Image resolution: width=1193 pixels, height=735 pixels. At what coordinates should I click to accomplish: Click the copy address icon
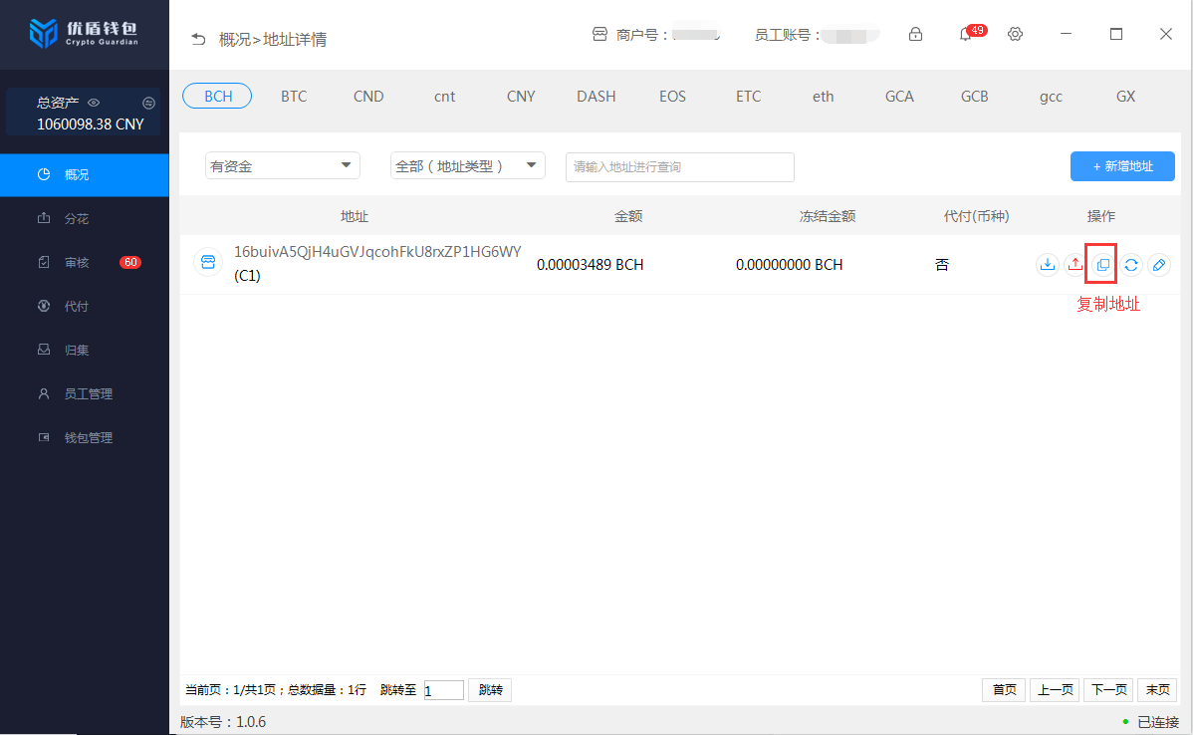pyautogui.click(x=1102, y=265)
